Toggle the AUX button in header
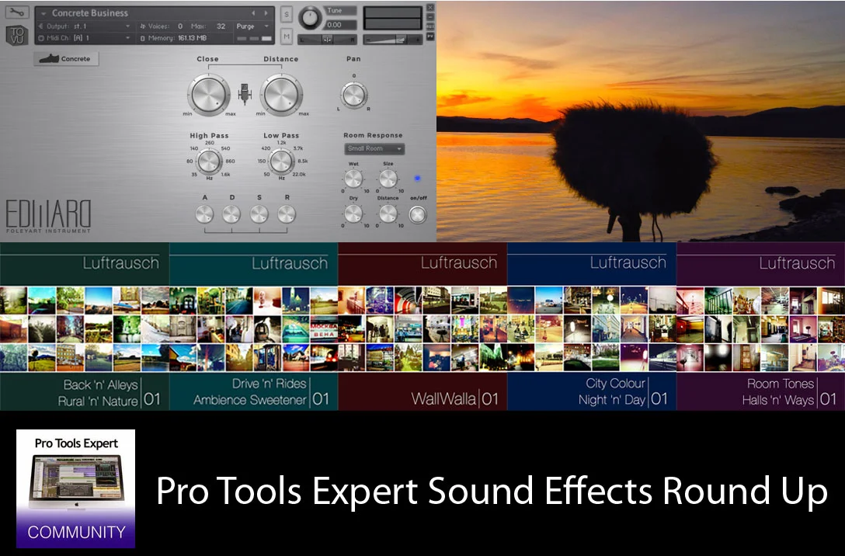This screenshot has height=556, width=845. click(x=430, y=26)
